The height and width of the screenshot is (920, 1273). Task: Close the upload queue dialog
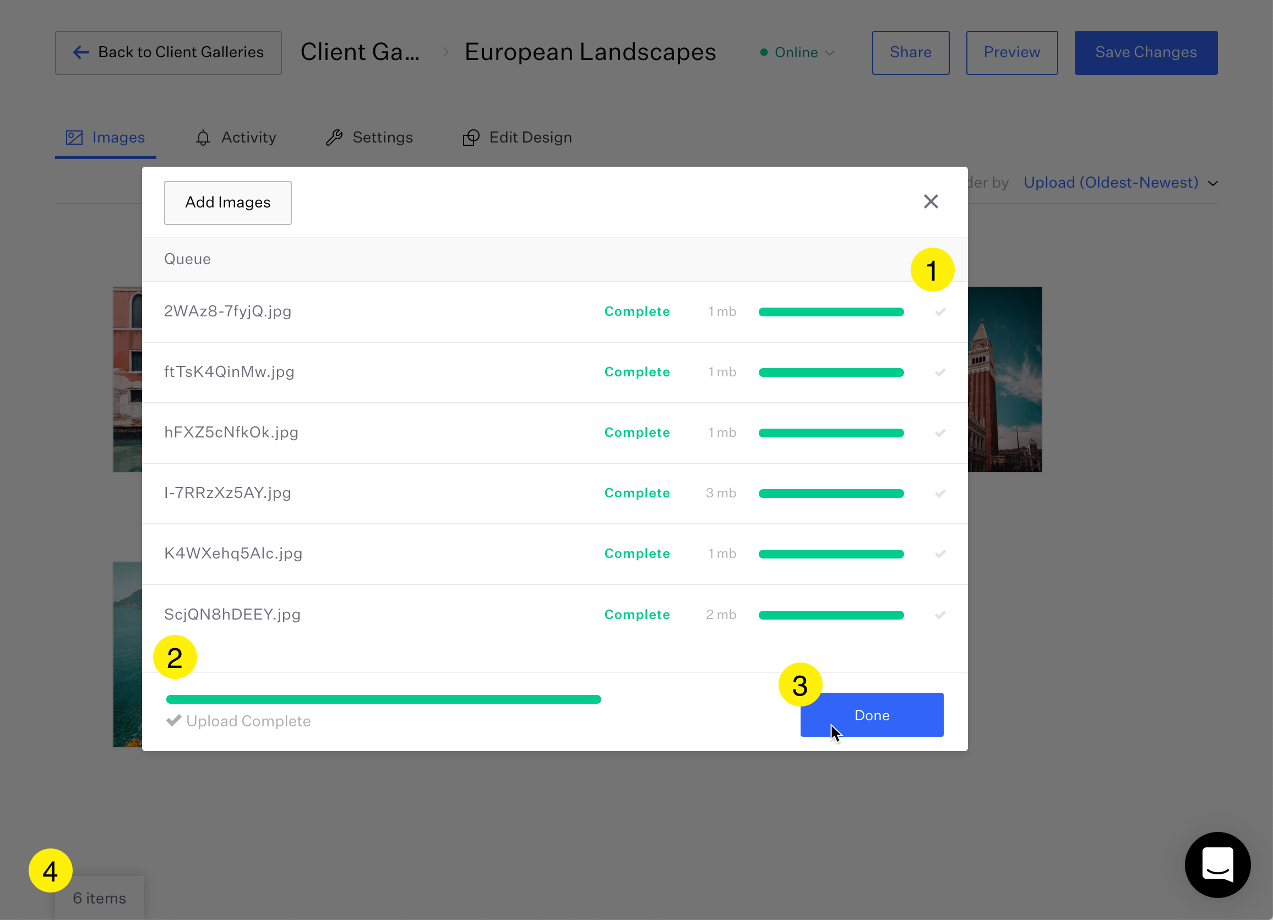click(931, 201)
